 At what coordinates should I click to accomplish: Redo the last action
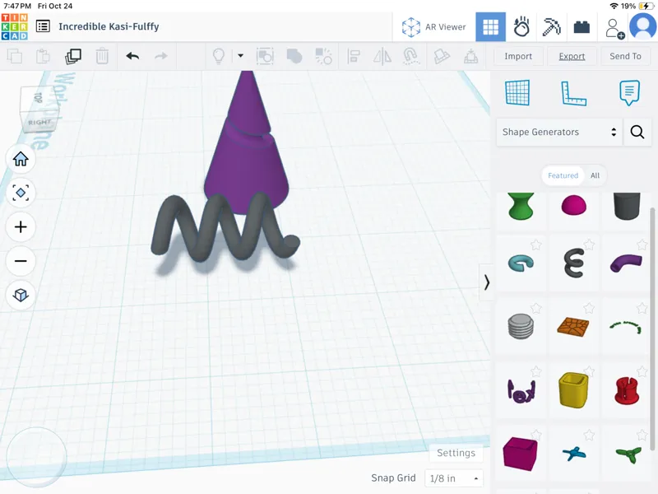pos(161,56)
